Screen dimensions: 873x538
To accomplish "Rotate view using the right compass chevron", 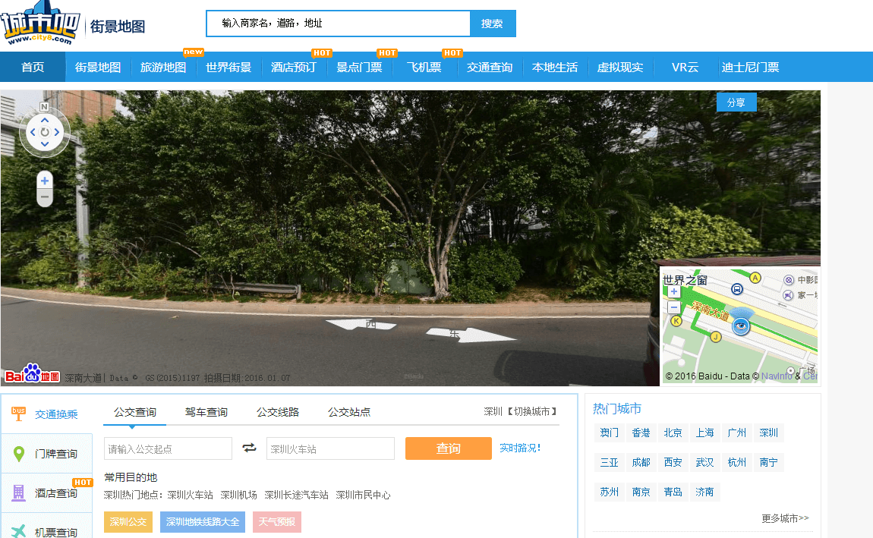I will coord(58,131).
